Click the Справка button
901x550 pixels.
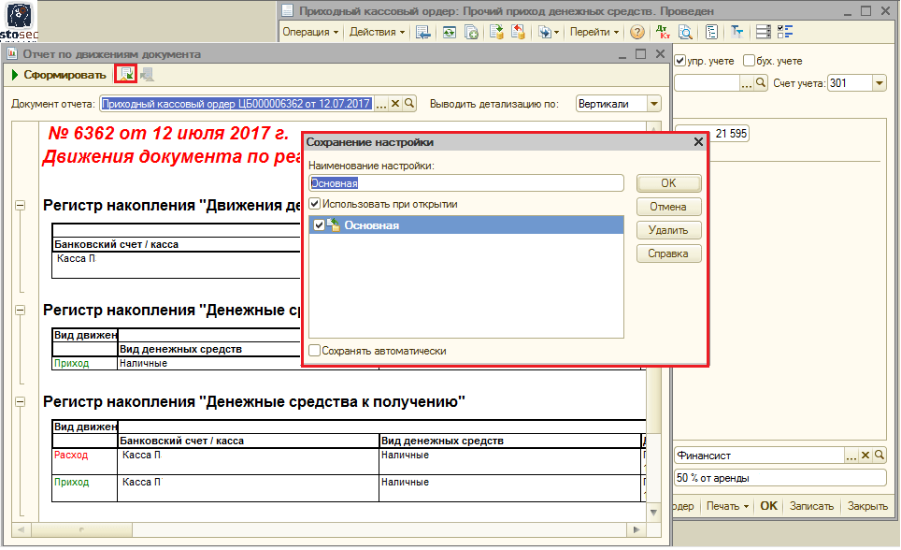click(x=669, y=254)
